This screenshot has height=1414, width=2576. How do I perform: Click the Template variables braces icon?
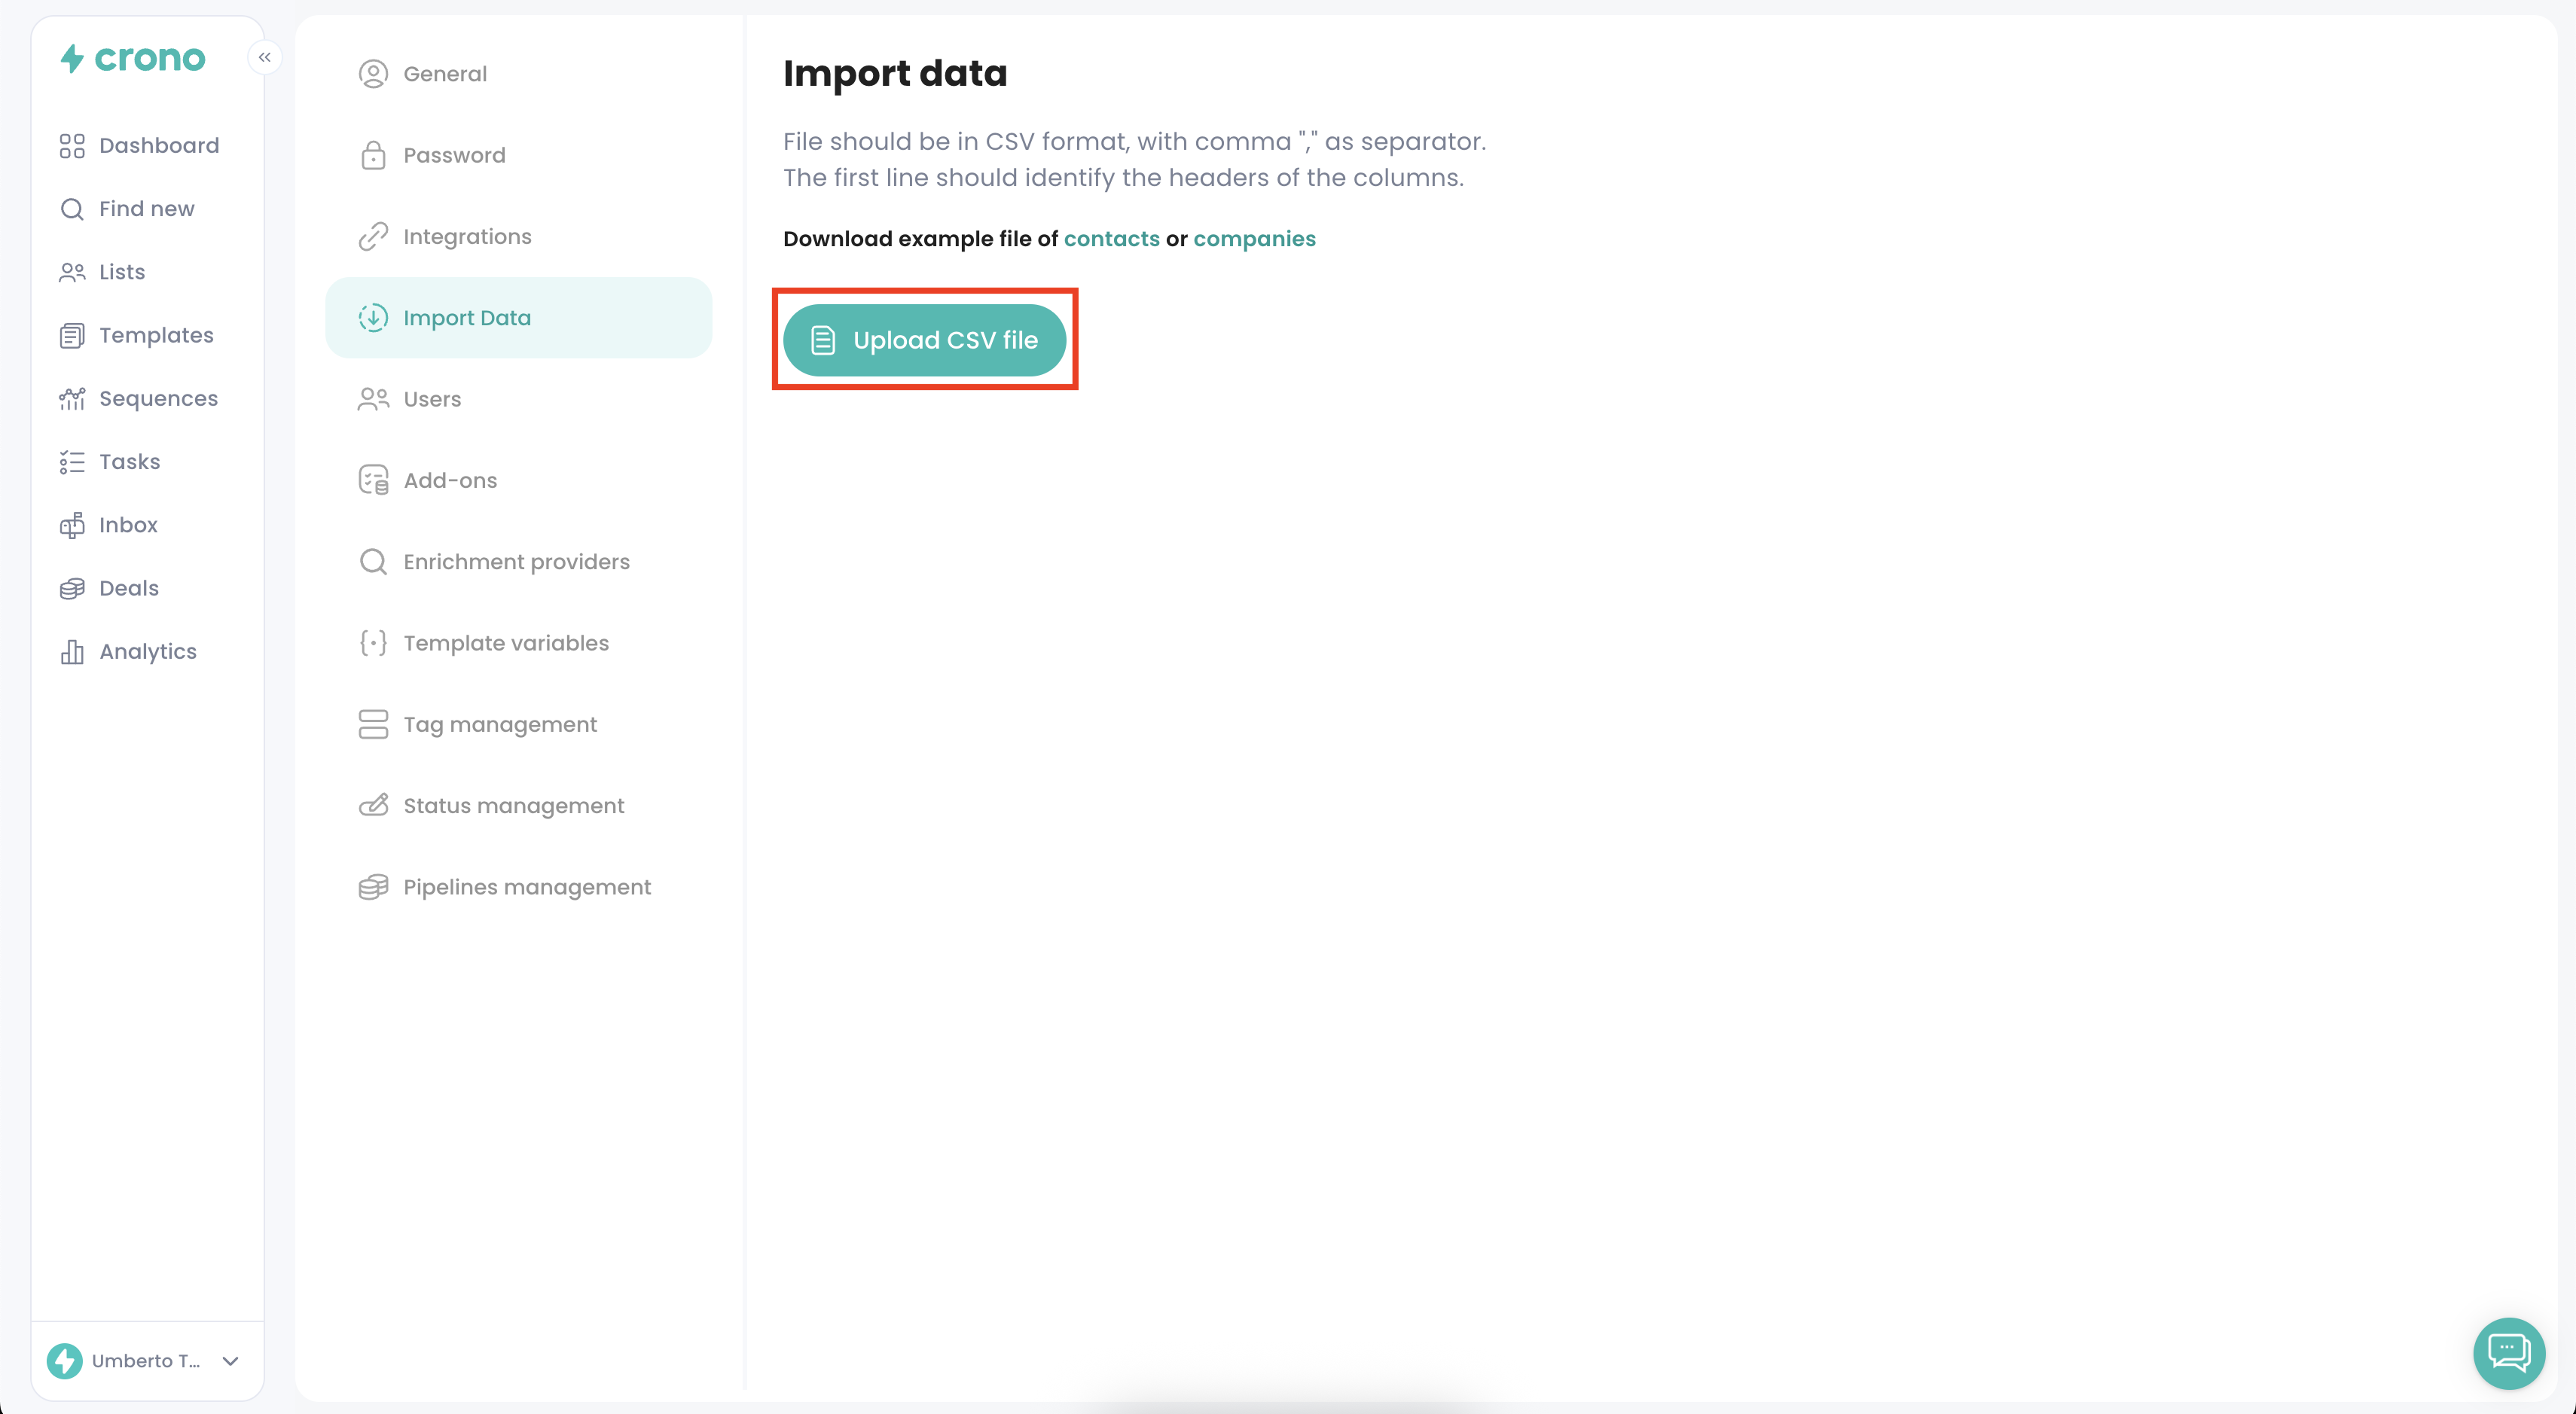pos(373,644)
